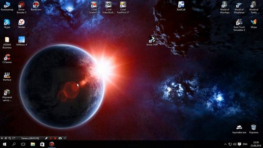Click the recorder bar folder icon
This screenshot has height=148, width=263.
coord(14,138)
